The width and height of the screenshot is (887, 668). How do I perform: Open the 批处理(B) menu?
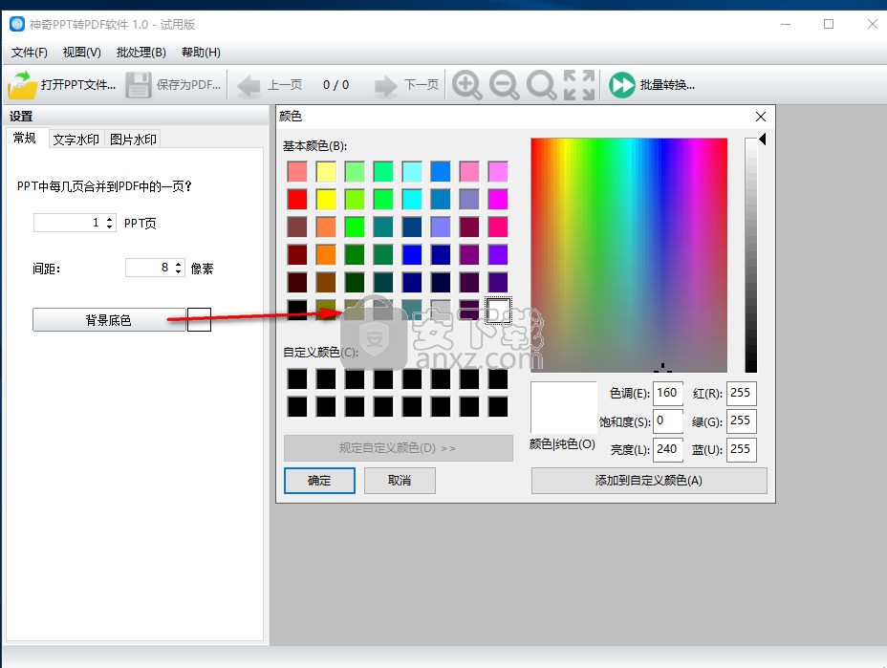click(x=141, y=53)
